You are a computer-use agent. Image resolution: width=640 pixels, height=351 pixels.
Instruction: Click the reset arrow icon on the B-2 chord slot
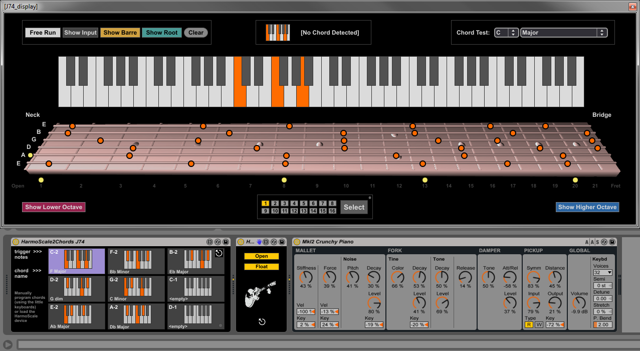click(219, 253)
